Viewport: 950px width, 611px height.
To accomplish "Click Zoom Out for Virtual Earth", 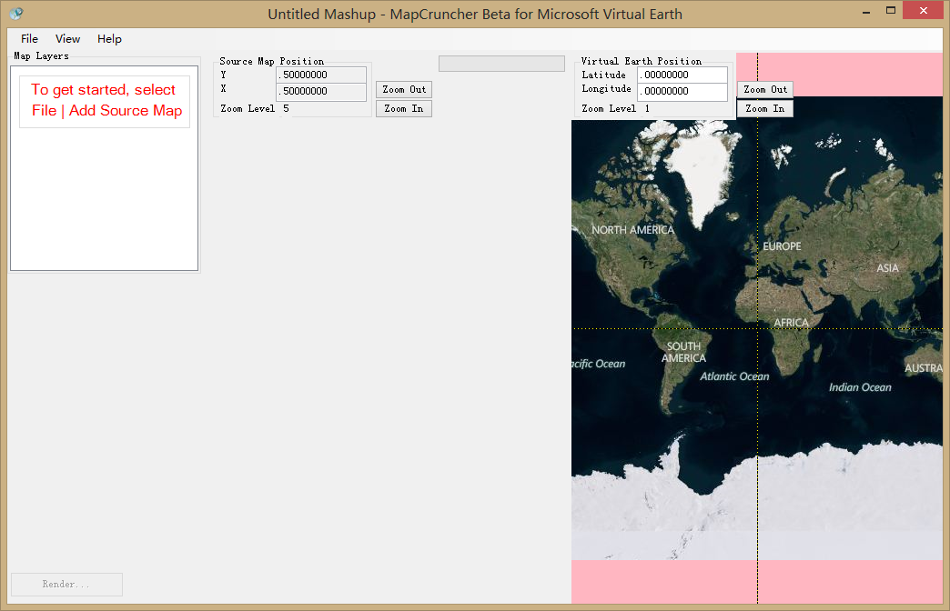I will 765,90.
